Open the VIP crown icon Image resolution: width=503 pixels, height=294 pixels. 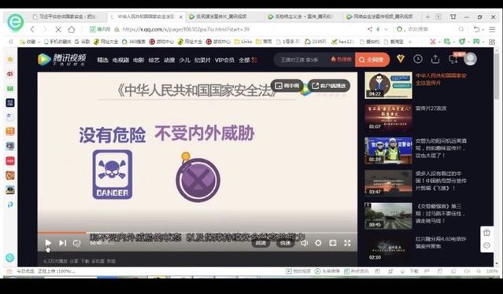click(401, 59)
